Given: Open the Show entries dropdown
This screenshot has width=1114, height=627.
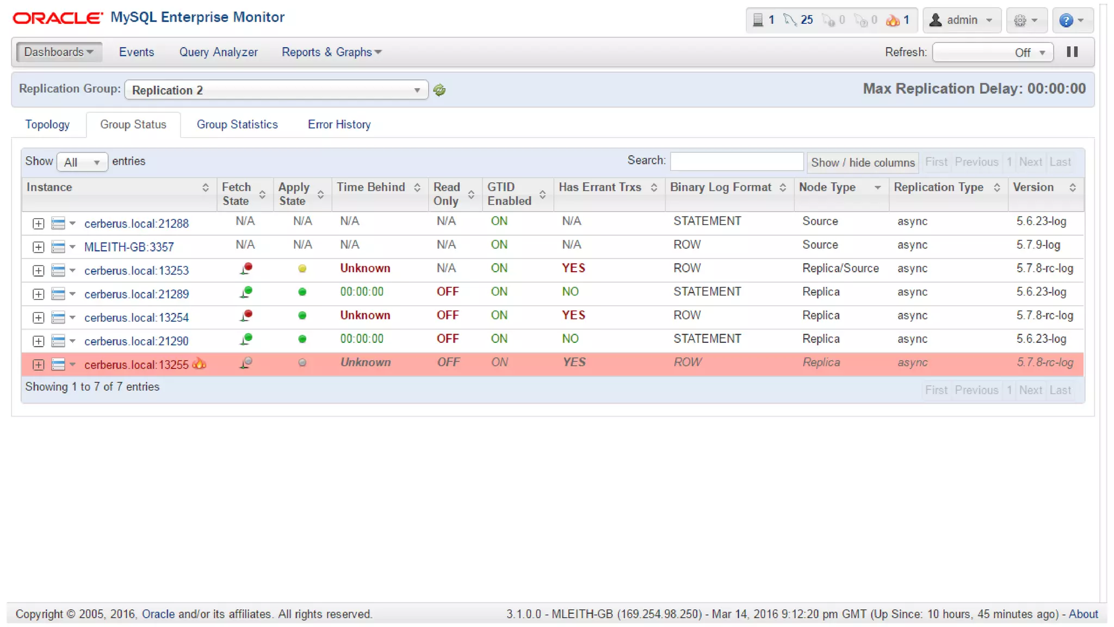Looking at the screenshot, I should pyautogui.click(x=82, y=162).
